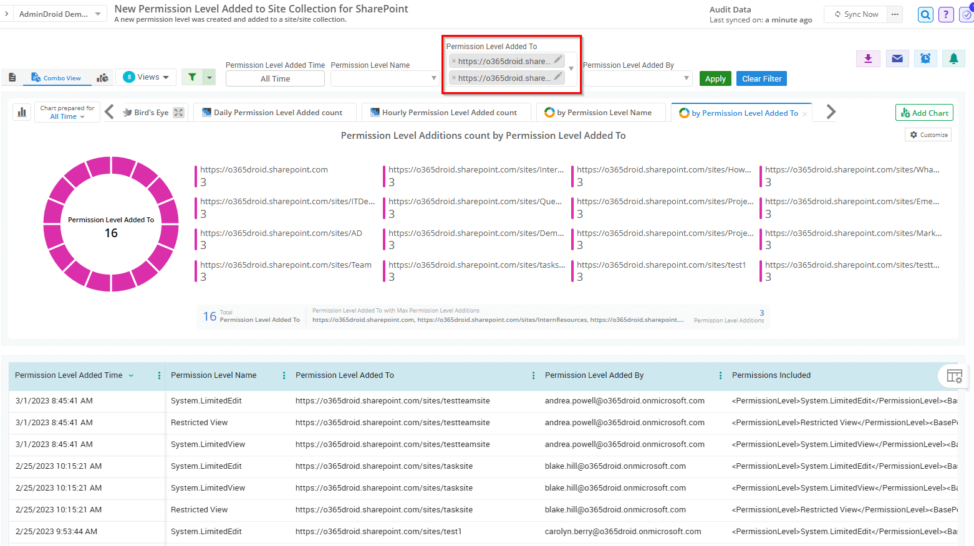974x546 pixels.
Task: Open the schedule alarm clock icon
Action: (x=925, y=59)
